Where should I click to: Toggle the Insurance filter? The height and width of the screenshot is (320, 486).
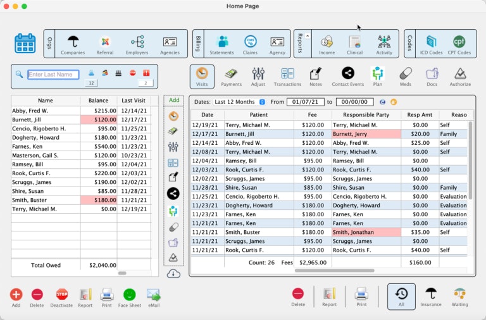(x=431, y=297)
